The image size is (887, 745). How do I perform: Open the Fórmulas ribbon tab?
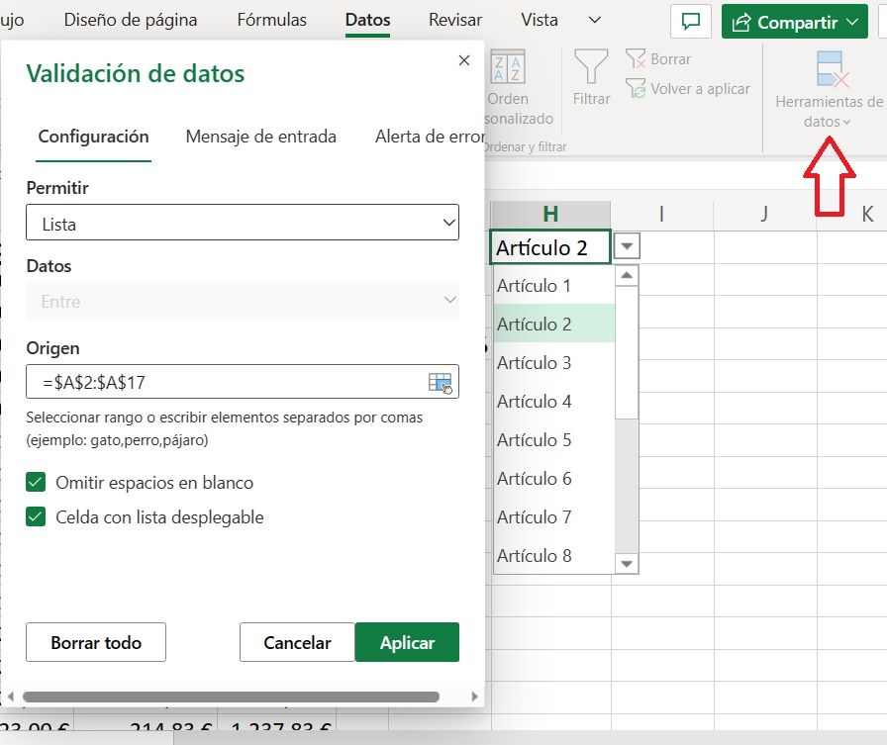(x=272, y=20)
